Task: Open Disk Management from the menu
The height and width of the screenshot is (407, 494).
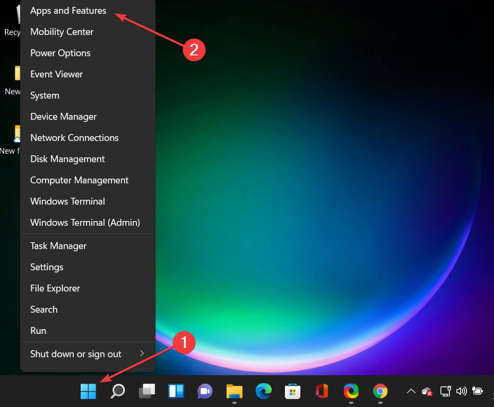Action: pos(67,158)
